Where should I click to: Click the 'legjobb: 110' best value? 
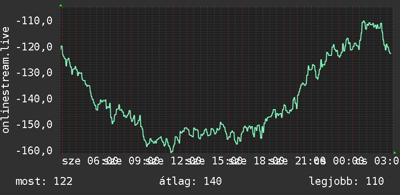(x=347, y=181)
